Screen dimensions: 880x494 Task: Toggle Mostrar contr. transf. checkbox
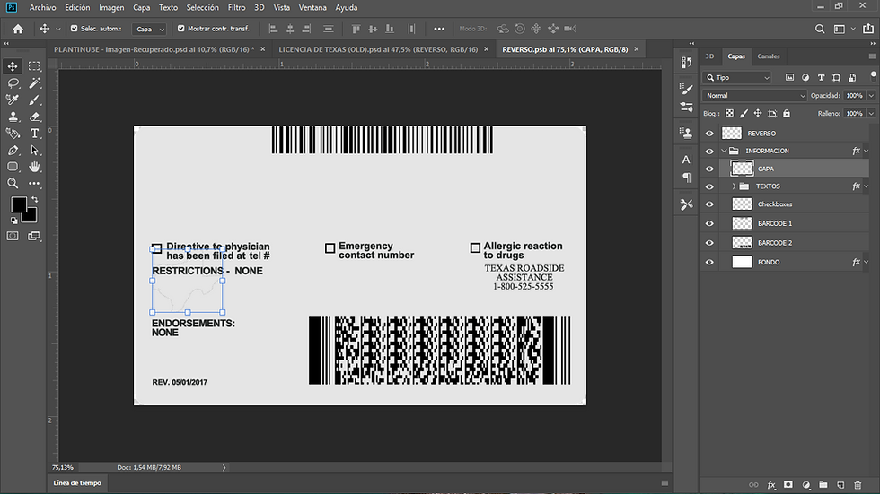pyautogui.click(x=180, y=29)
